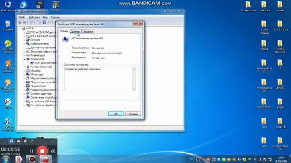This screenshot has height=163, width=291.
Task: Select the Переносные устройства icon
Action: (28, 82)
